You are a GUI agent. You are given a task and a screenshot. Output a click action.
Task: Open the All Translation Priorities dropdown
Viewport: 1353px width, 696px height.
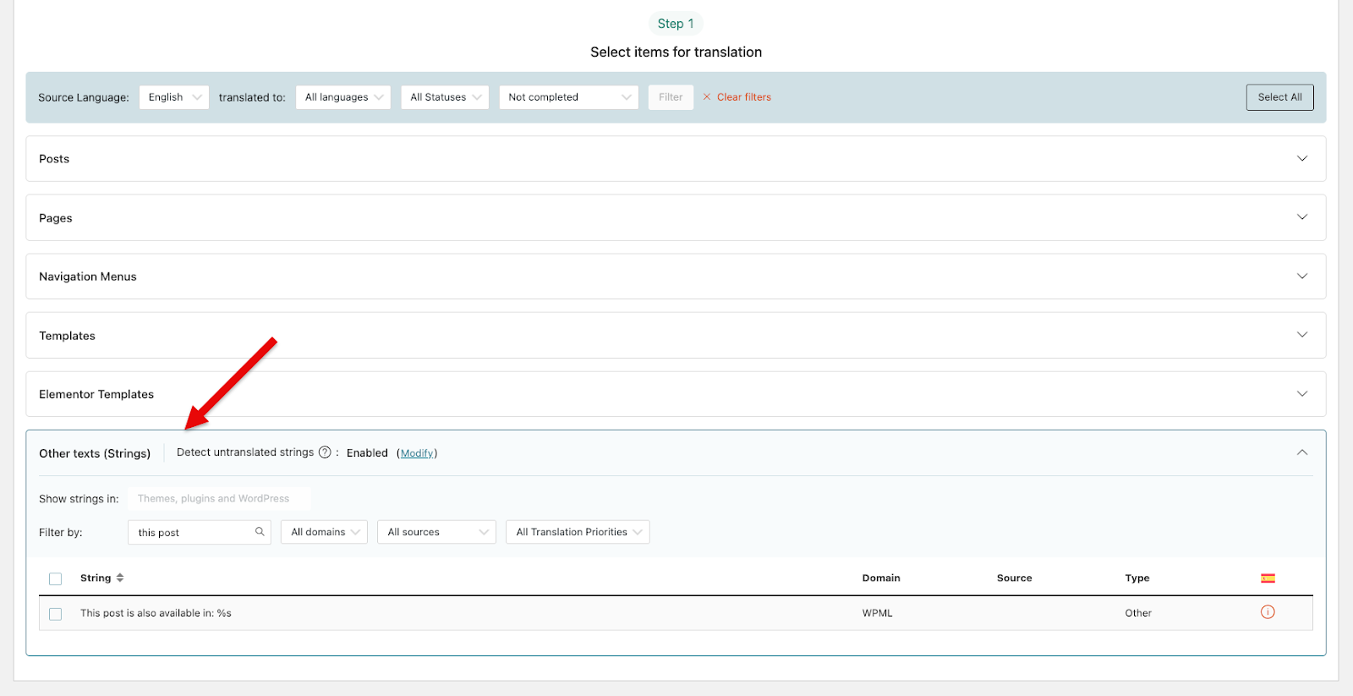coord(578,532)
